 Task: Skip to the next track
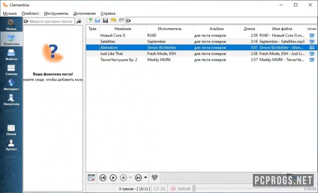tap(138, 178)
